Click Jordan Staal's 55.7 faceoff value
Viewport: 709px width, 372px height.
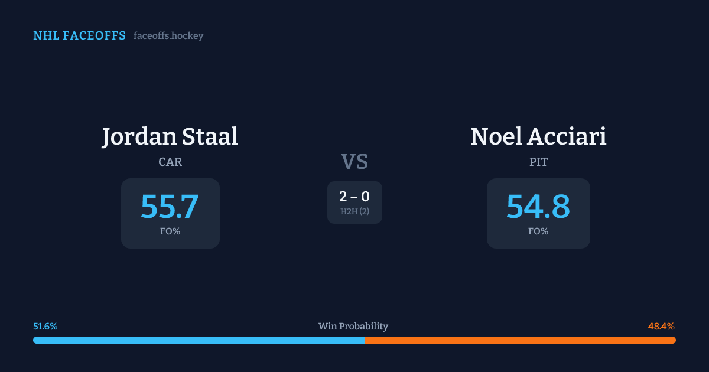point(170,207)
